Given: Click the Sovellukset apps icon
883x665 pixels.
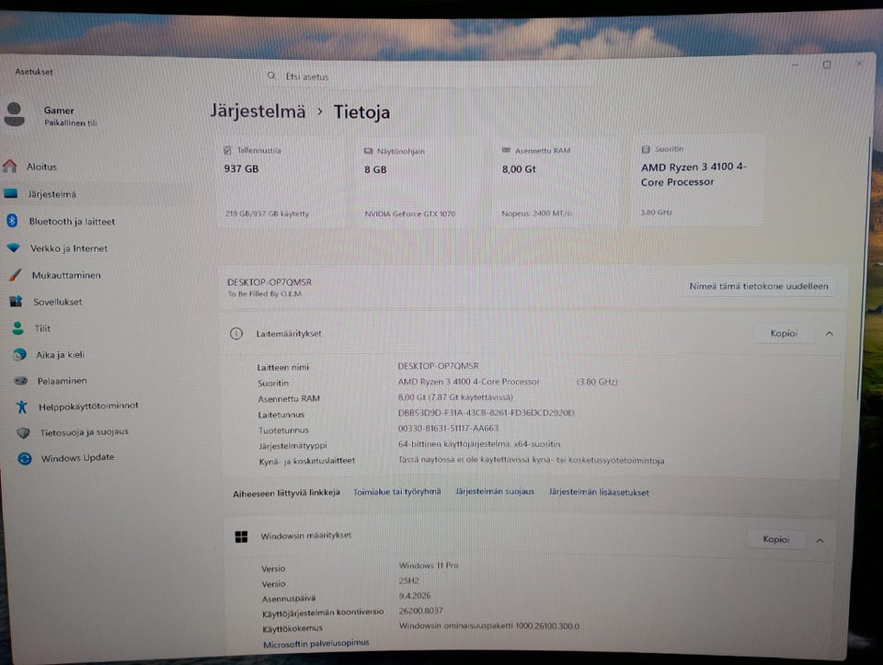Looking at the screenshot, I should pyautogui.click(x=17, y=302).
